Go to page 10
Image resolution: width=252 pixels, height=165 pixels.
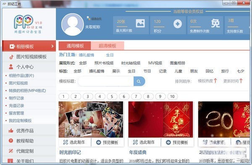(x=173, y=97)
